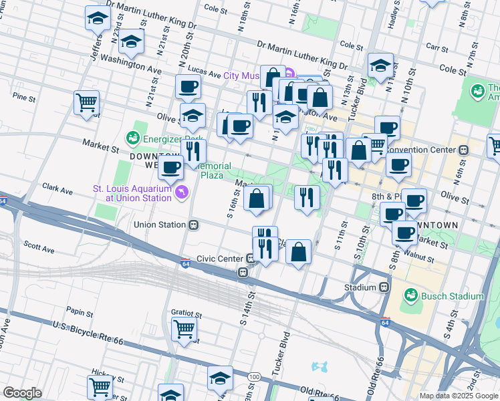Screen dimensions: 500x401
Task: Click the U.S. Bicycle Rte 66 label
Action: (88, 333)
